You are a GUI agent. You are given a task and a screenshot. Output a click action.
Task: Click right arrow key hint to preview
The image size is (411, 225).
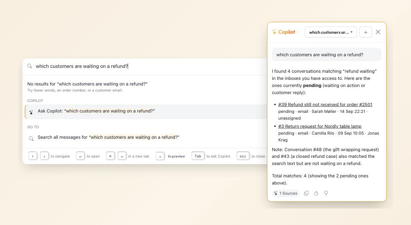160,156
